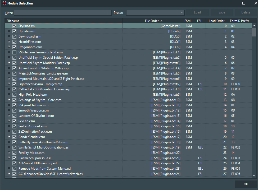Uncheck High Poly Head.esm checkbox

(x=15, y=95)
